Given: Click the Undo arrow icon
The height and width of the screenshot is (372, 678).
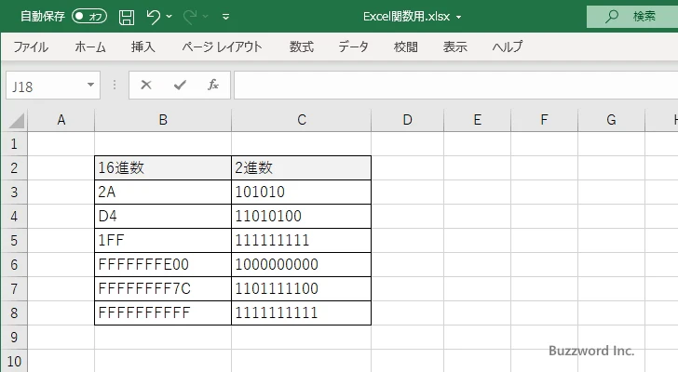Looking at the screenshot, I should [154, 17].
